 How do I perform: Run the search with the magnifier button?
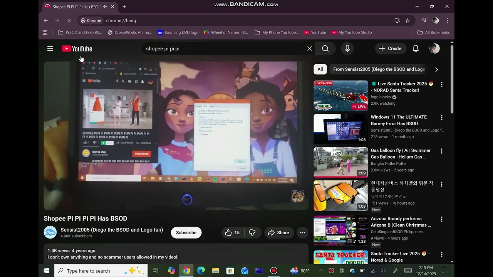coord(325,48)
